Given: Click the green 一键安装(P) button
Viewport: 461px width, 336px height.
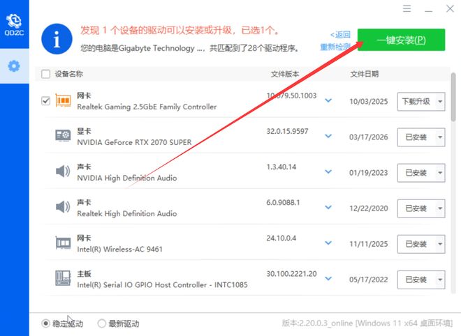Looking at the screenshot, I should point(401,40).
